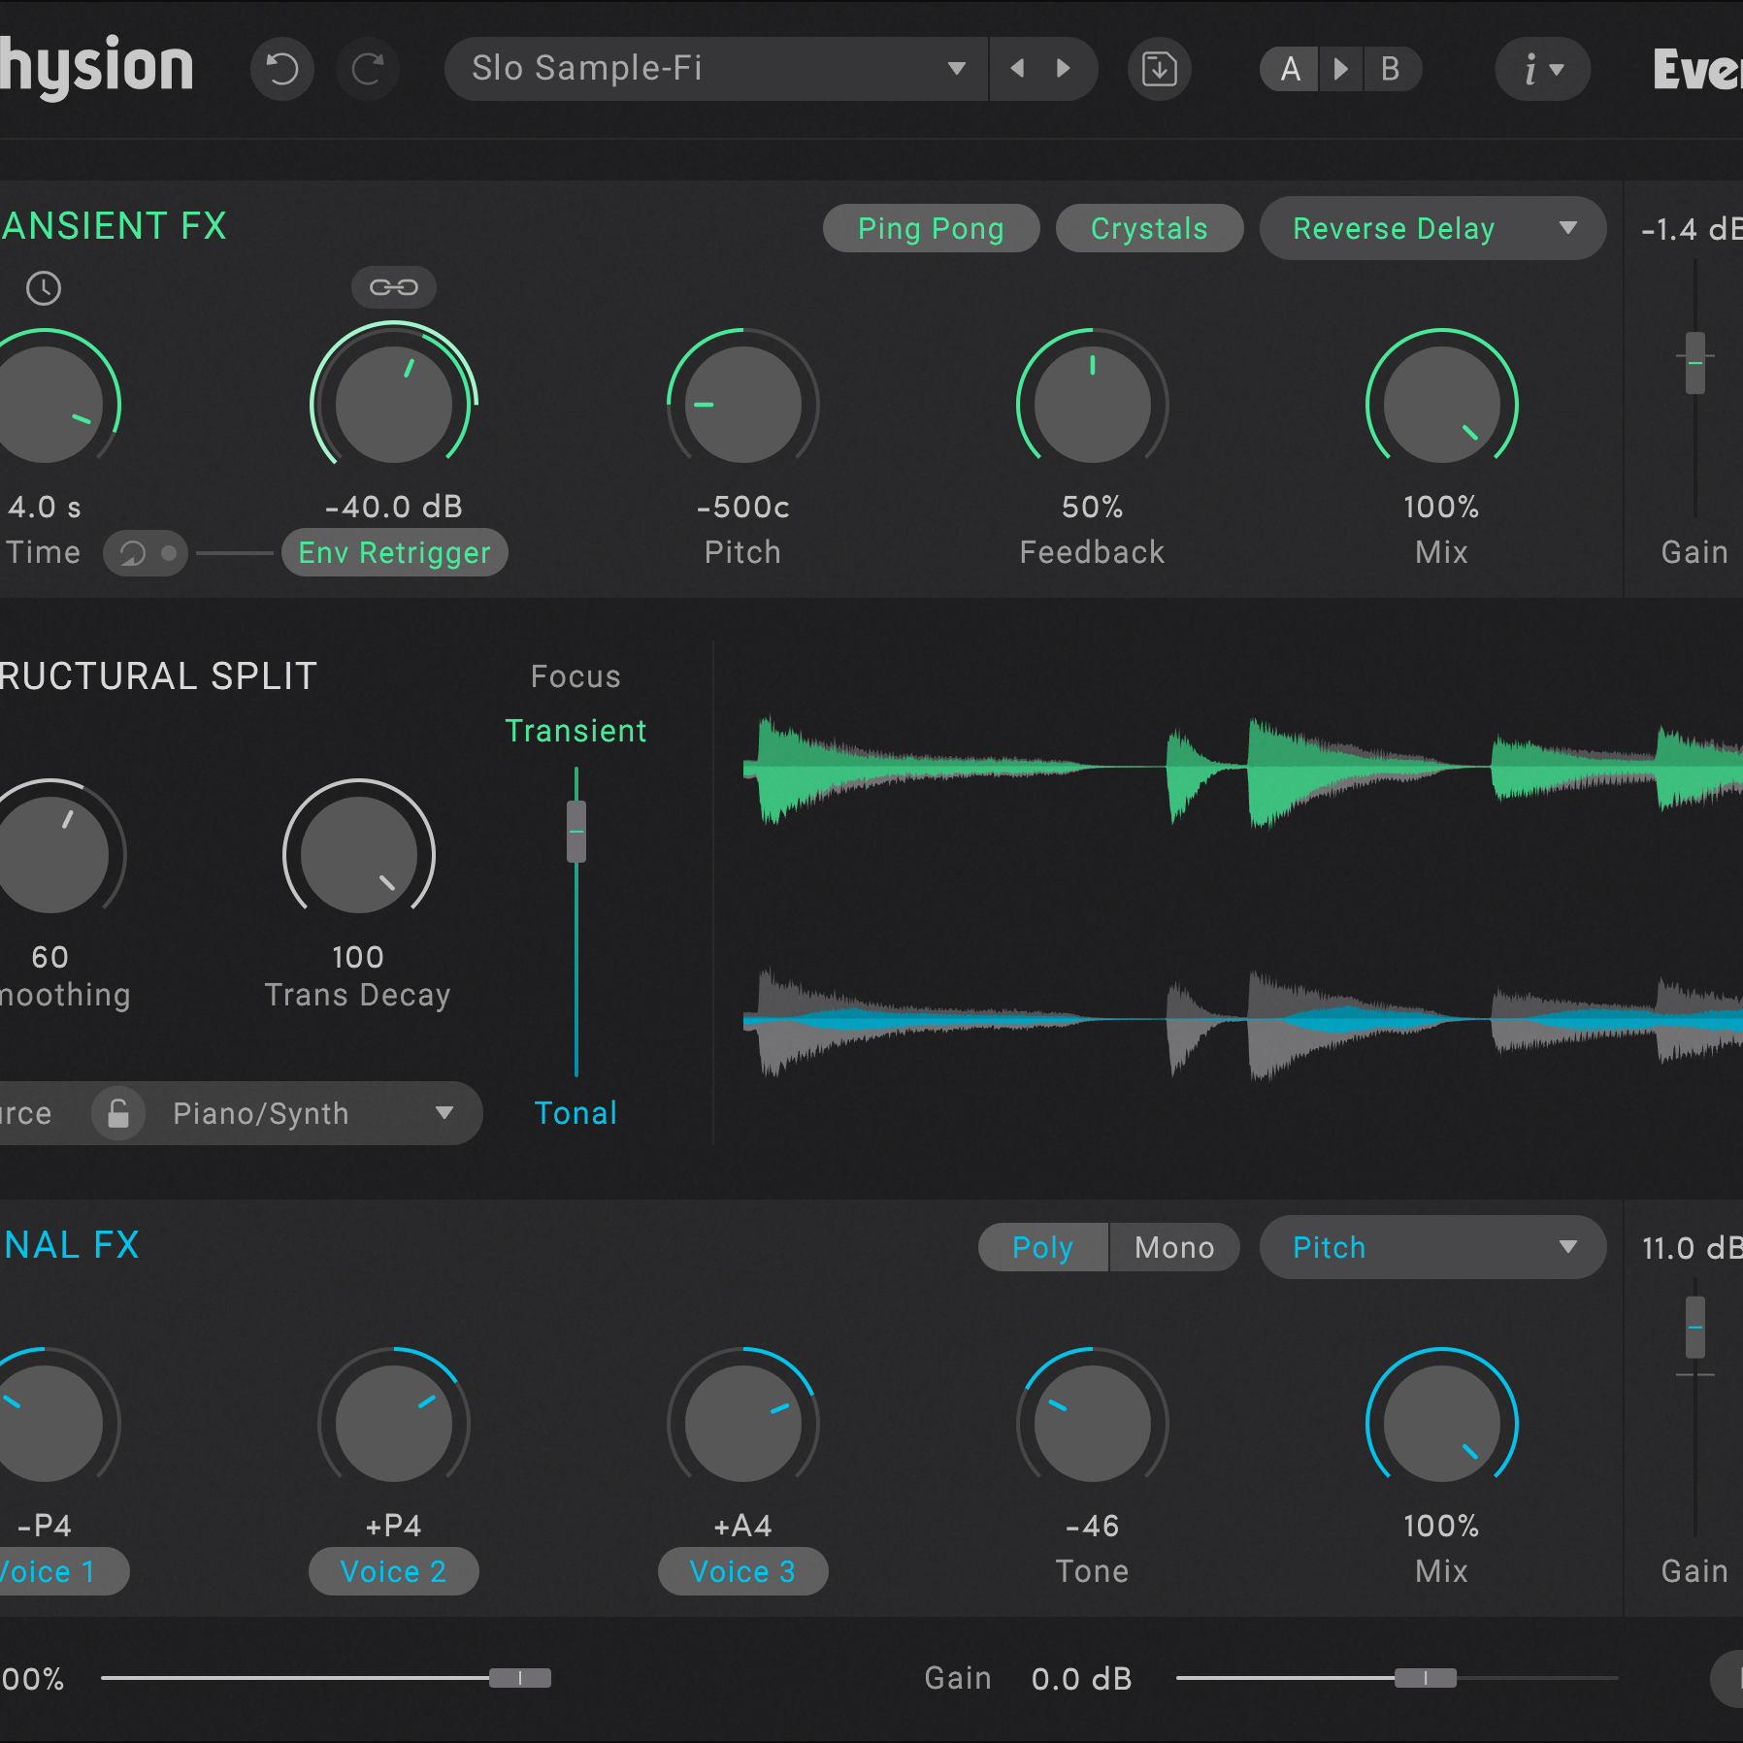
Task: Click the redo arrow icon
Action: (x=368, y=68)
